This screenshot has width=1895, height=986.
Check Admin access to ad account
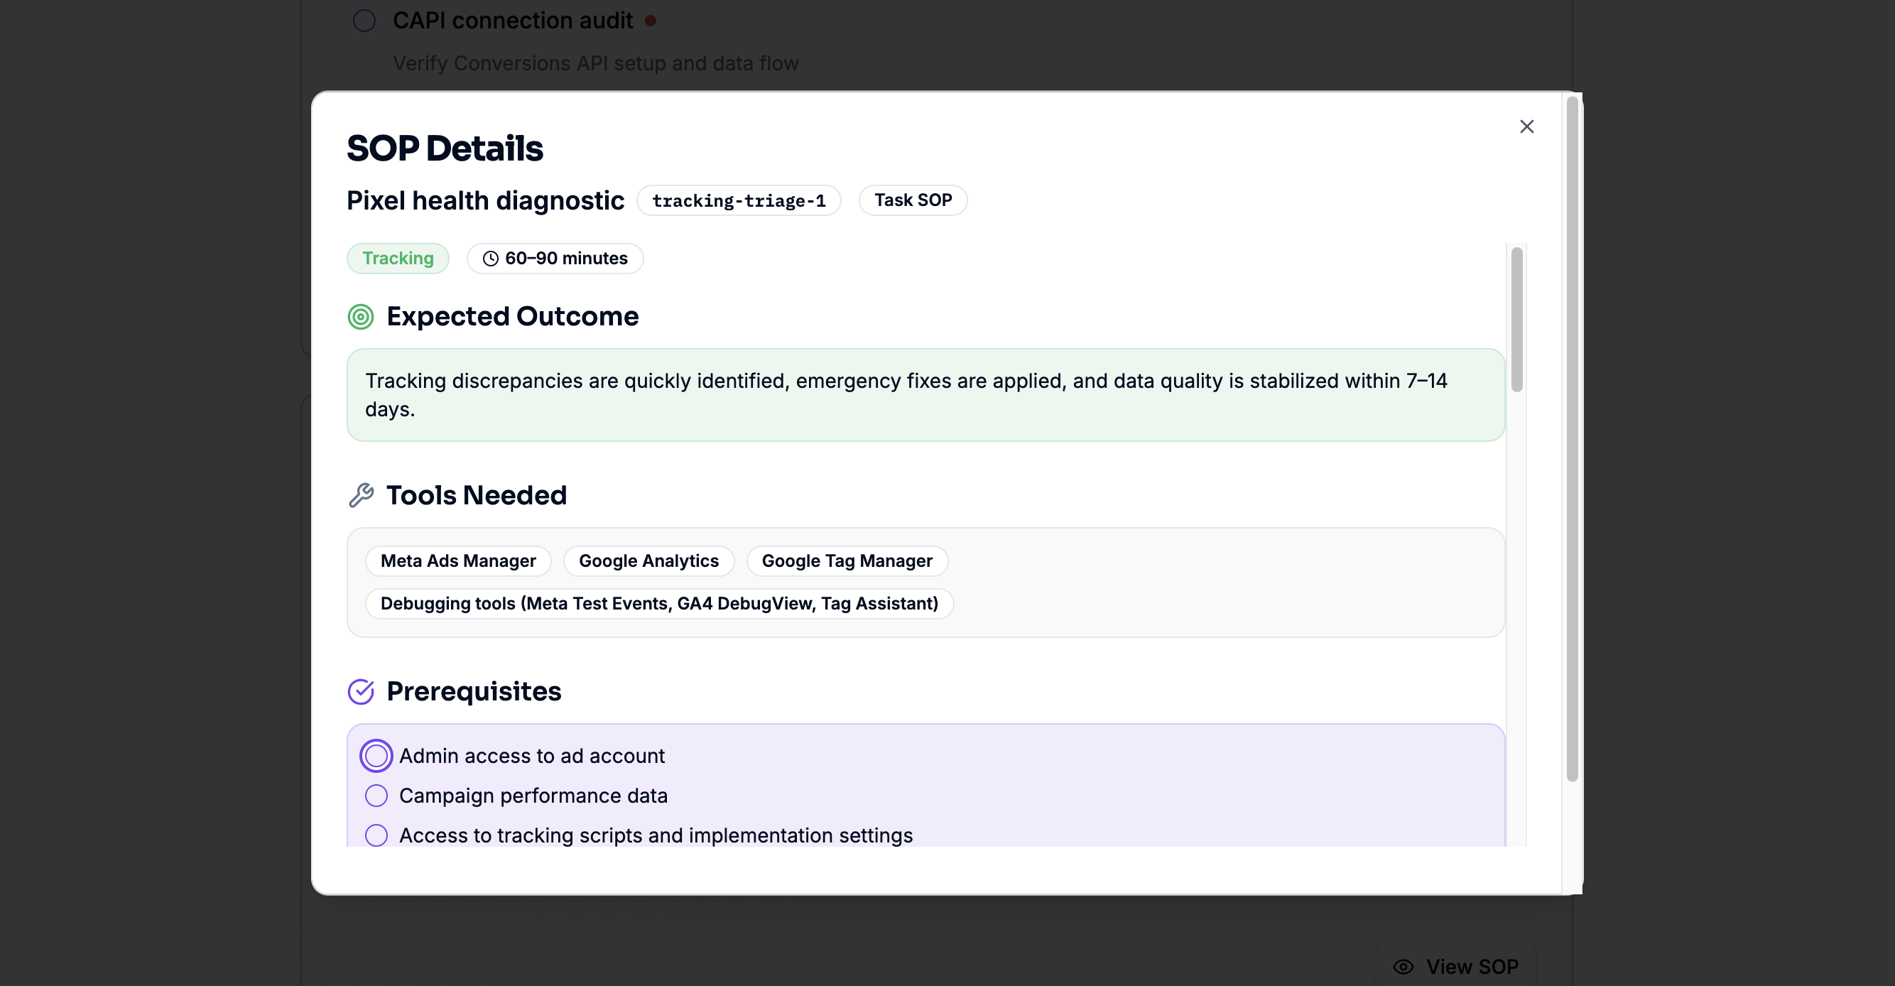[x=376, y=756]
